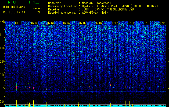
Task: Click the 0719 time marker
Action: [x=147, y=23]
